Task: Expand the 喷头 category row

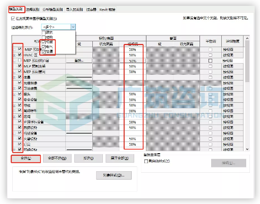Action: [14, 94]
